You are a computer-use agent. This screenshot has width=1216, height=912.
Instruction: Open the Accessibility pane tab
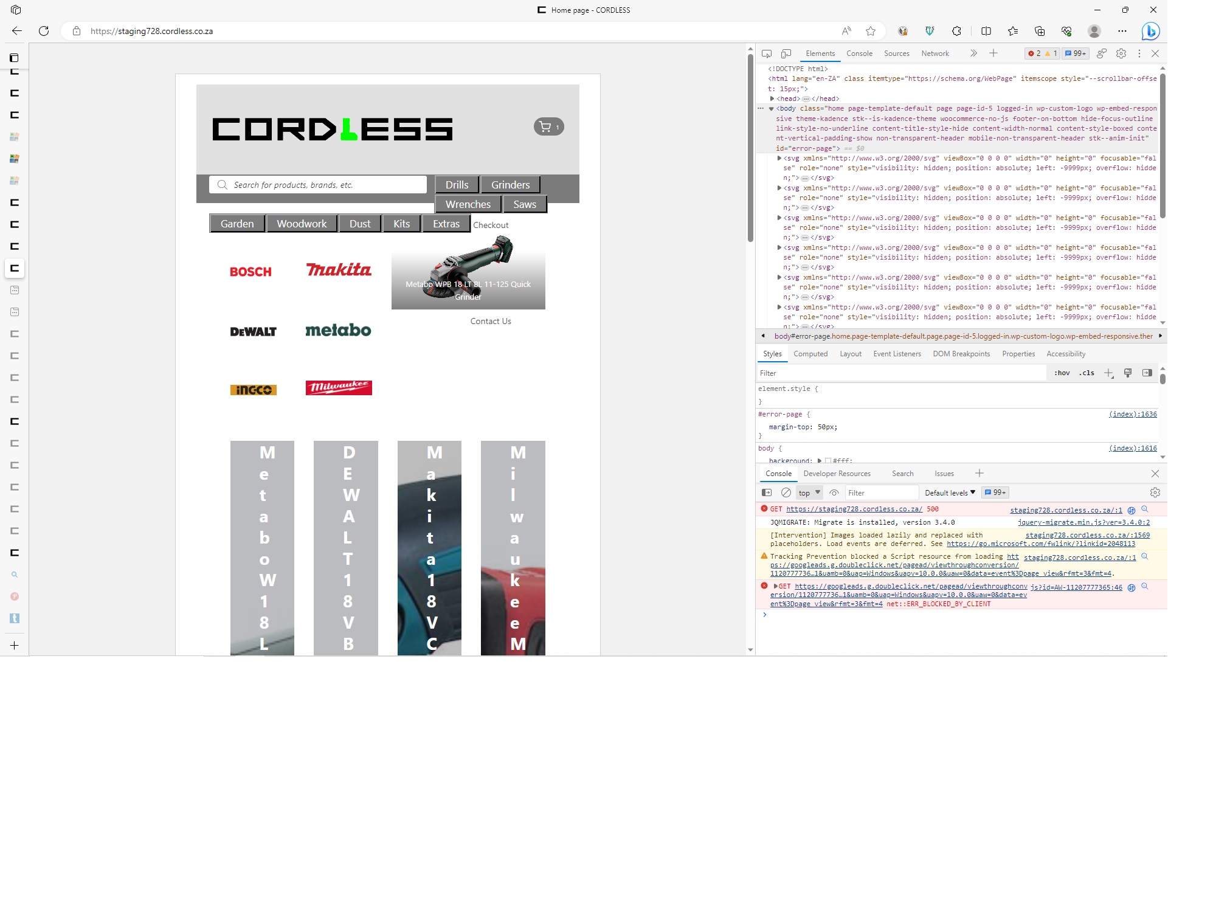coord(1066,354)
